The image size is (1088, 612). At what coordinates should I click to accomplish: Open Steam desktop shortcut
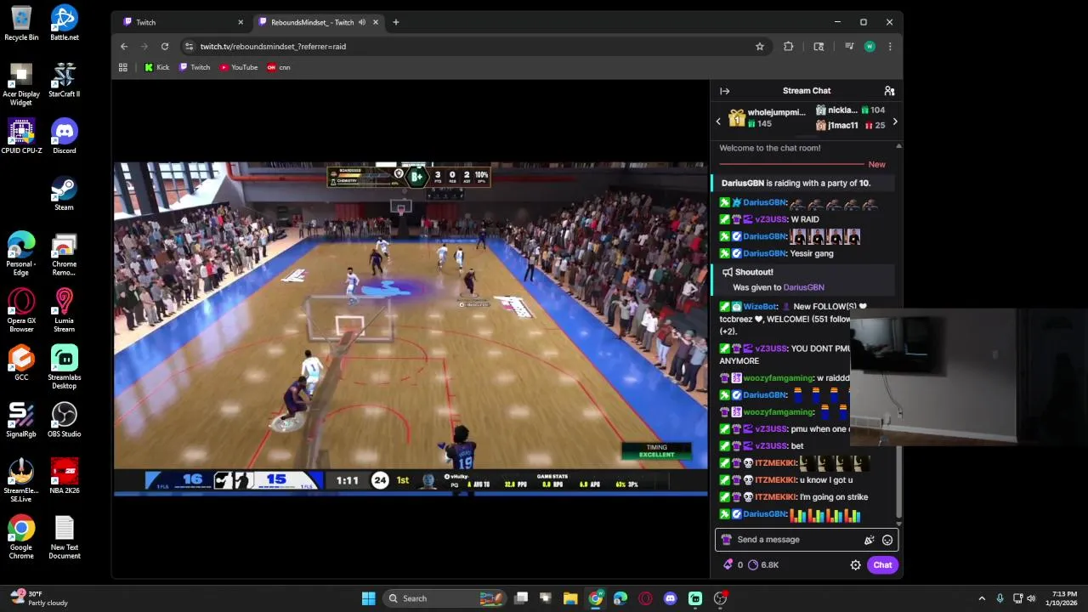click(x=64, y=193)
